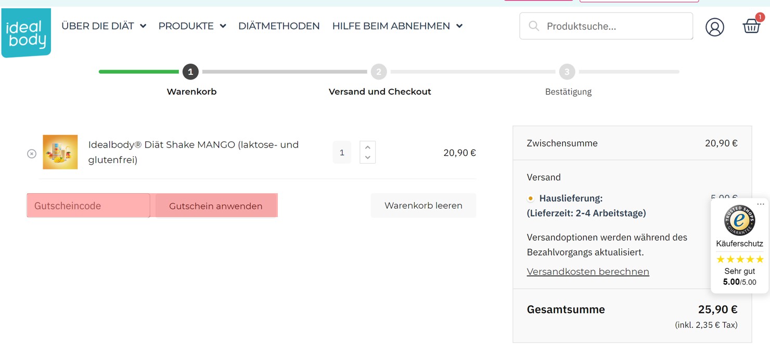
Task: Click the search magnifier icon
Action: point(534,26)
